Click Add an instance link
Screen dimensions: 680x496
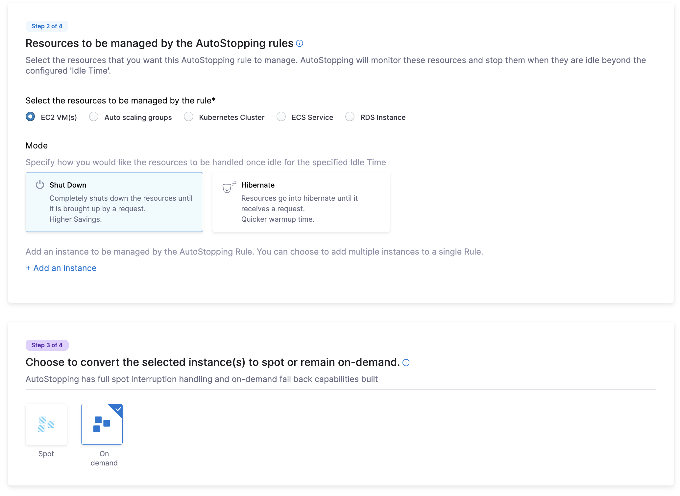point(65,268)
